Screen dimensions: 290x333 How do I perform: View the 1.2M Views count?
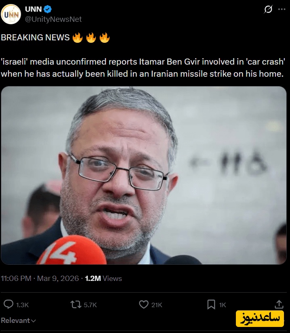[103, 279]
